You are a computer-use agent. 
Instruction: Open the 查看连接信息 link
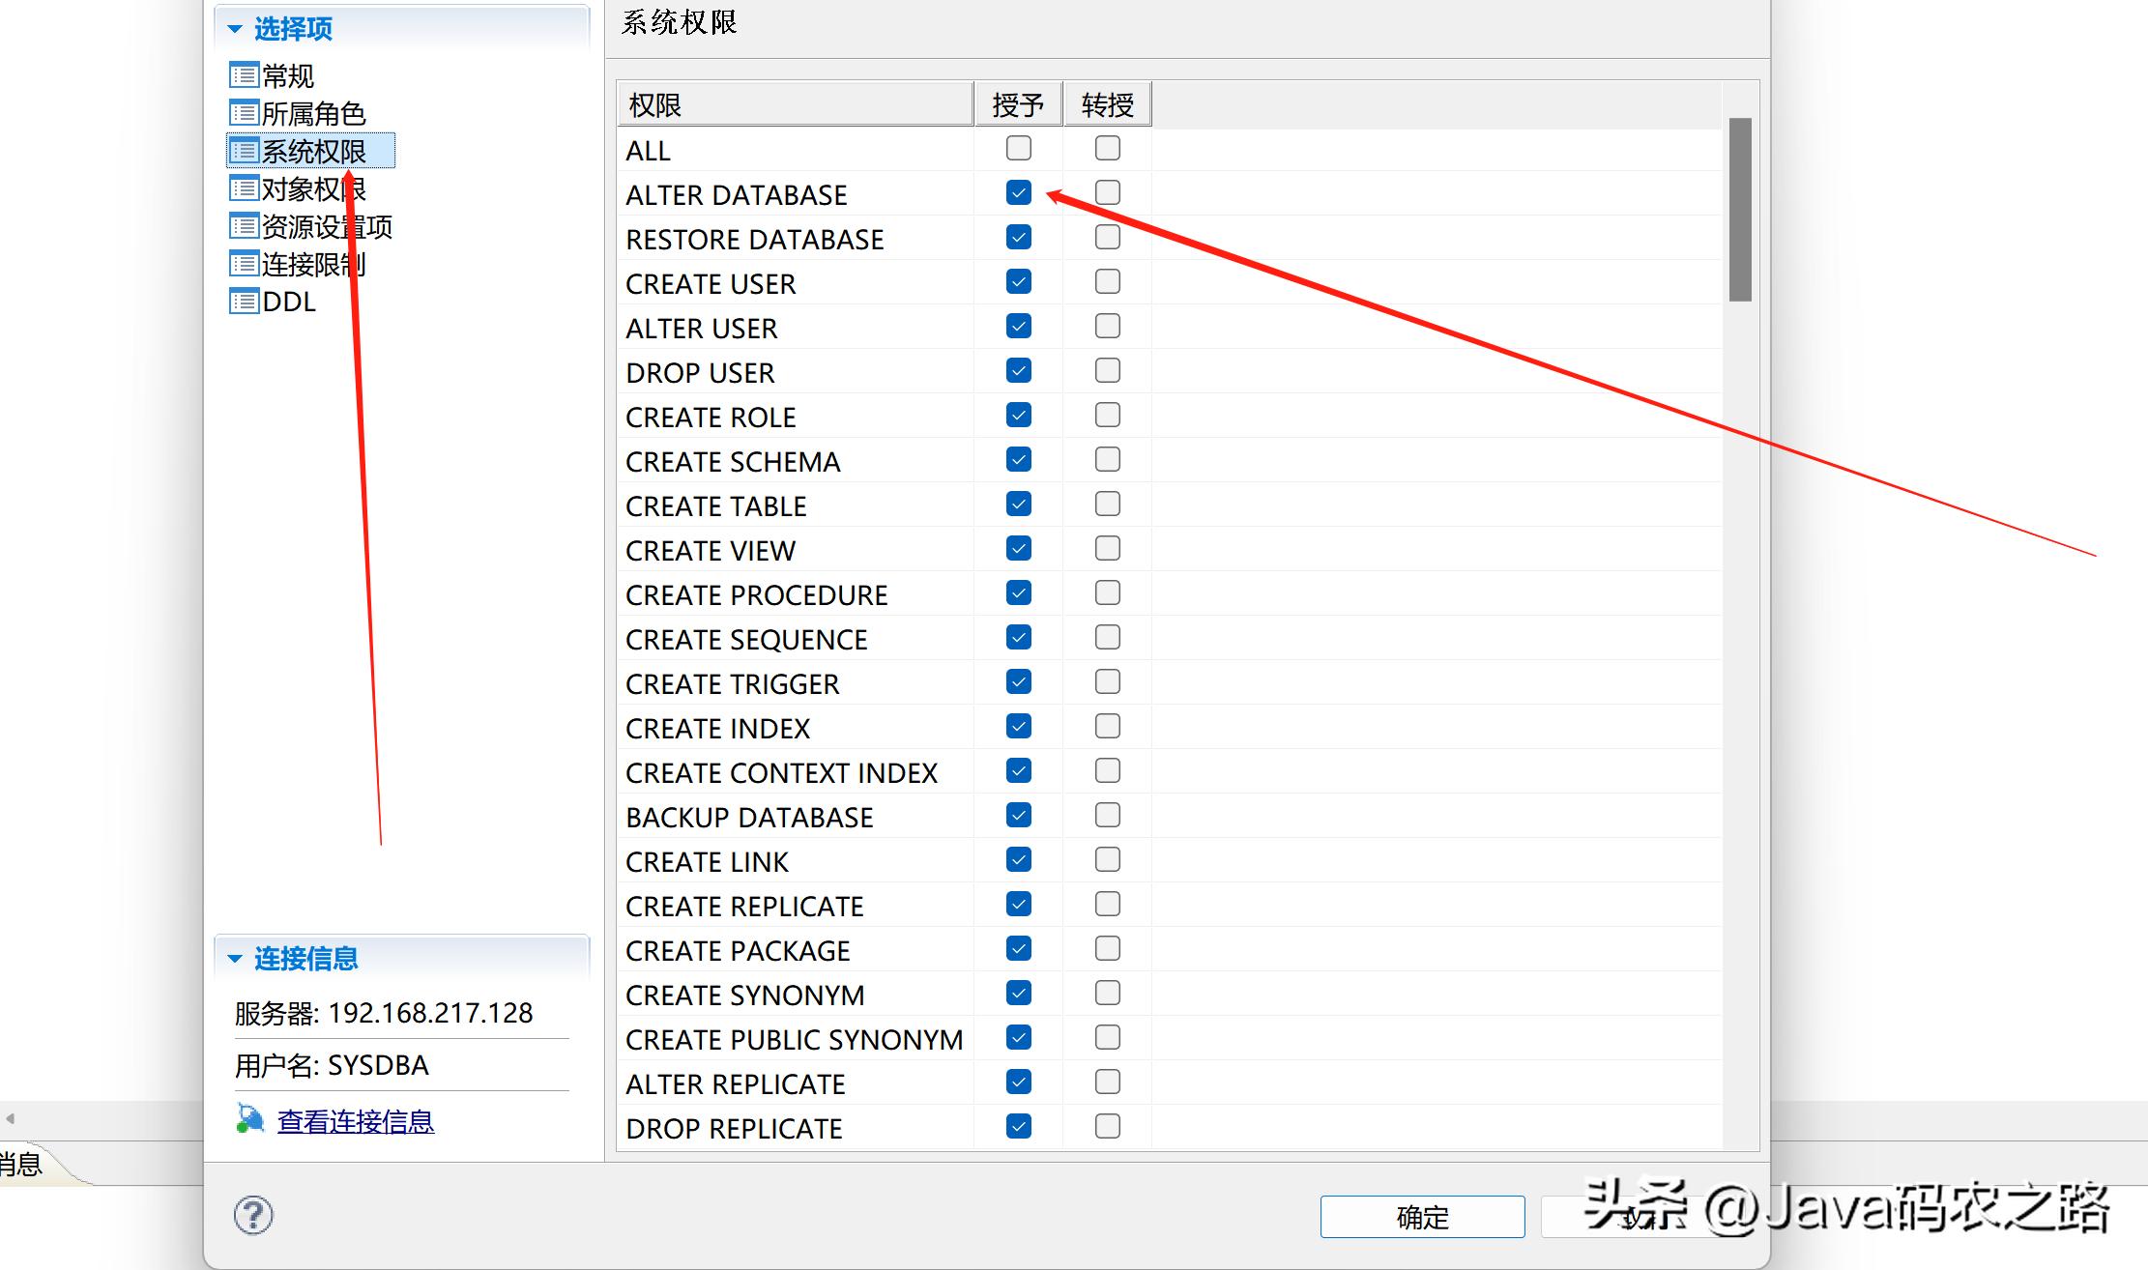355,1121
